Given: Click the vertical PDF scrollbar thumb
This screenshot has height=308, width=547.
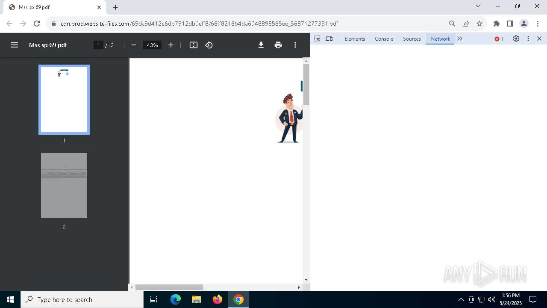Looking at the screenshot, I should pyautogui.click(x=306, y=85).
